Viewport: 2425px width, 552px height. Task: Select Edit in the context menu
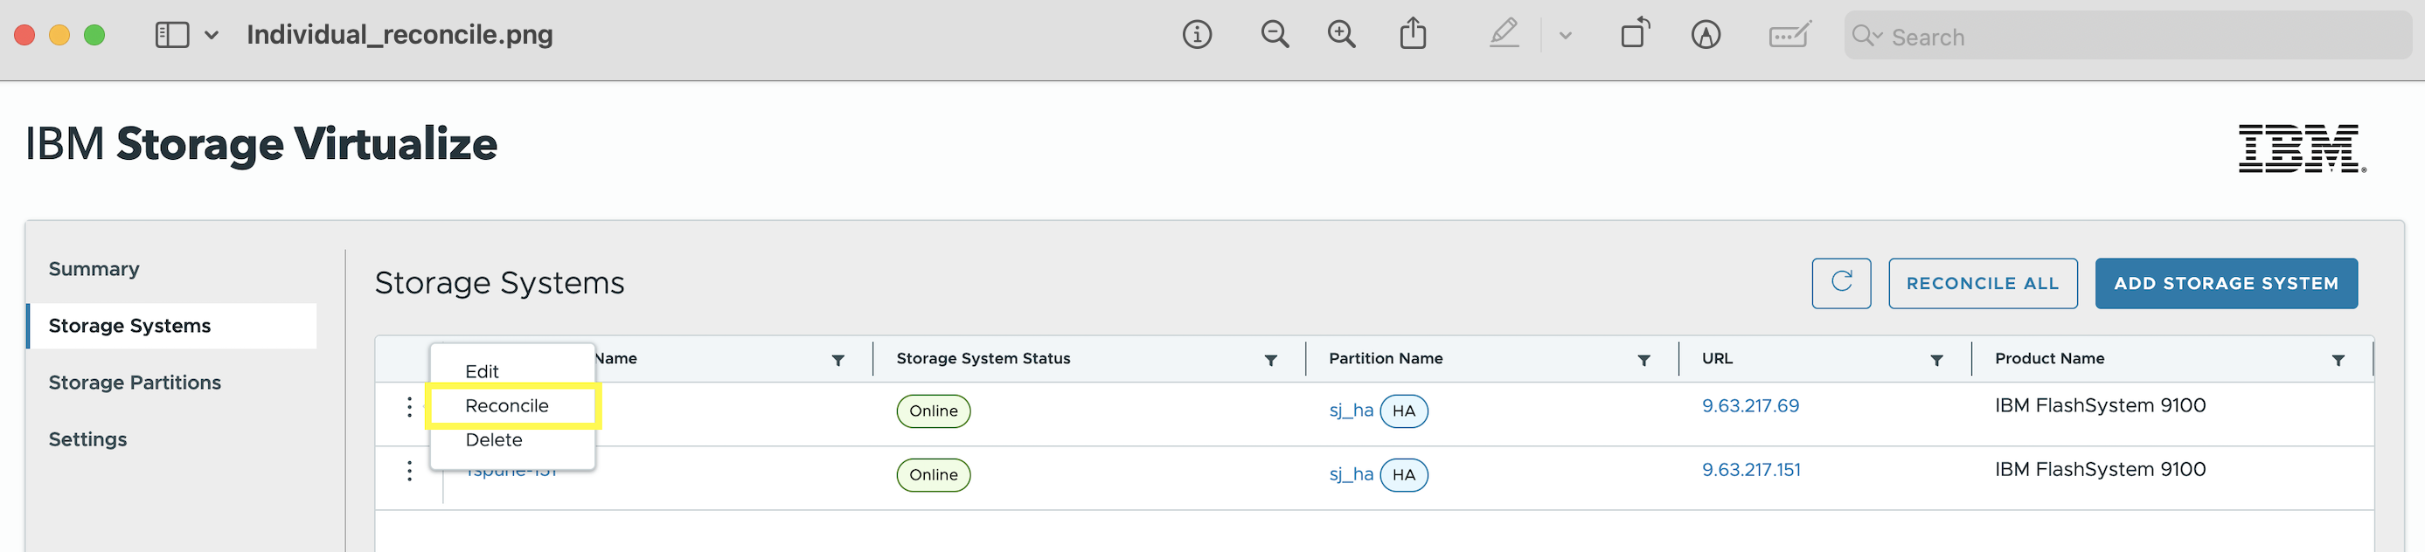click(x=482, y=371)
